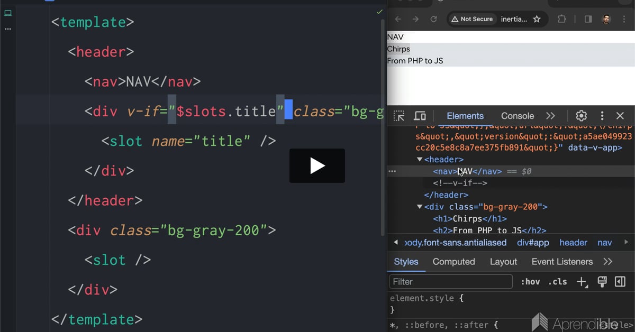Activate the DevTools inspect element picker
Screen dimensions: 635x332
tap(399, 116)
